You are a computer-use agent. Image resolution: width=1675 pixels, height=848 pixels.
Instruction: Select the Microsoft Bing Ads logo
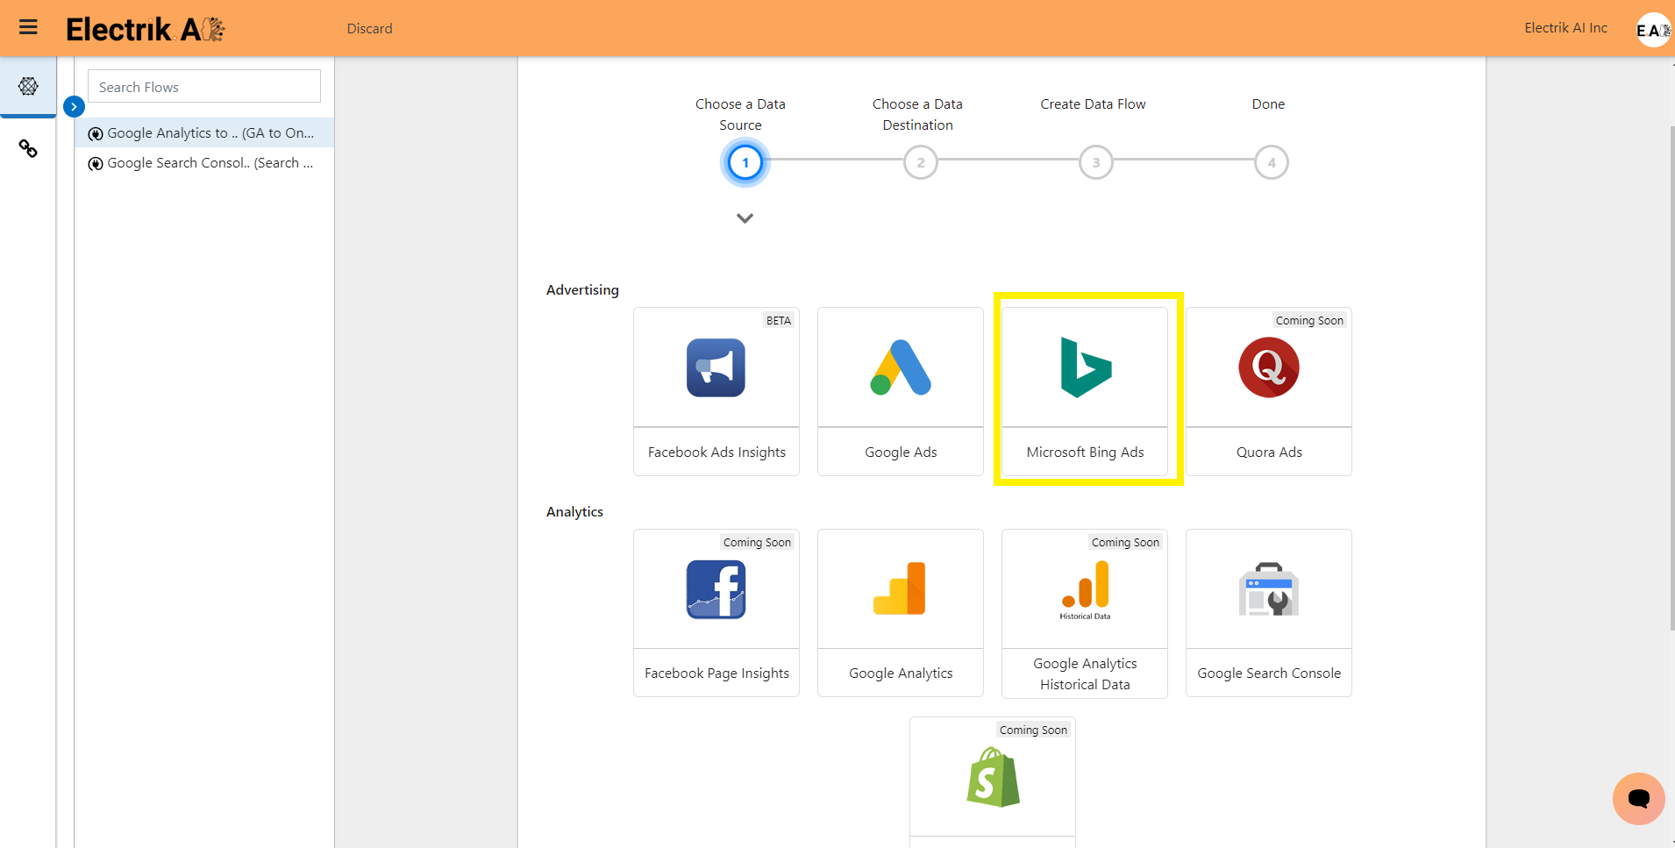coord(1086,367)
